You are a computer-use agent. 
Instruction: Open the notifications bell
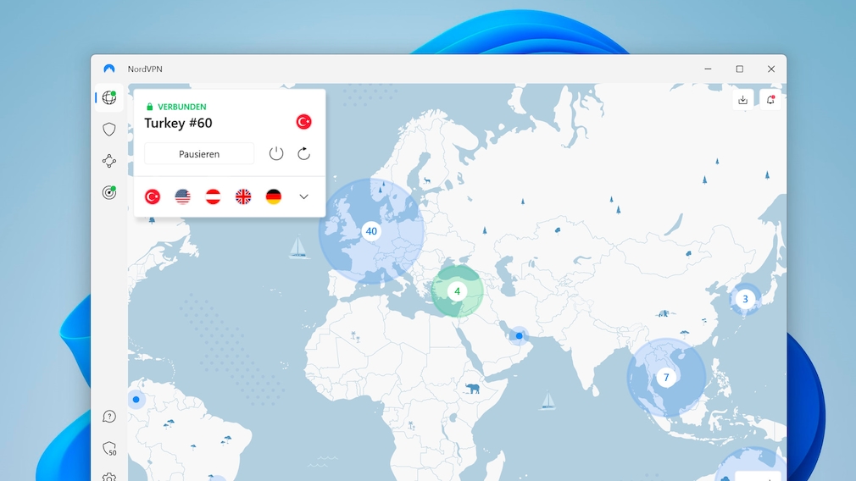click(770, 100)
